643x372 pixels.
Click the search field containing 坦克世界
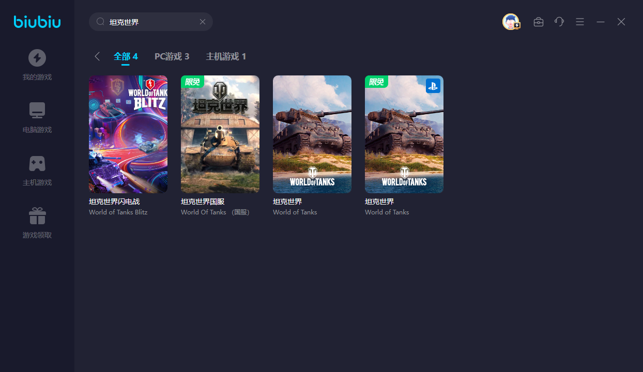tap(151, 22)
